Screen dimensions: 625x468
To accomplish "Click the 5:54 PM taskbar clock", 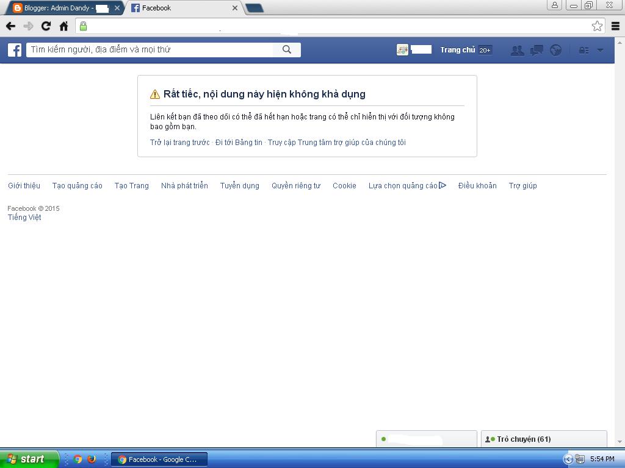I will click(x=602, y=459).
